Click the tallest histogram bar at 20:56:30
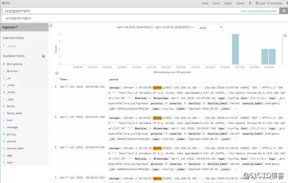This screenshot has width=288, height=183. [x=235, y=49]
